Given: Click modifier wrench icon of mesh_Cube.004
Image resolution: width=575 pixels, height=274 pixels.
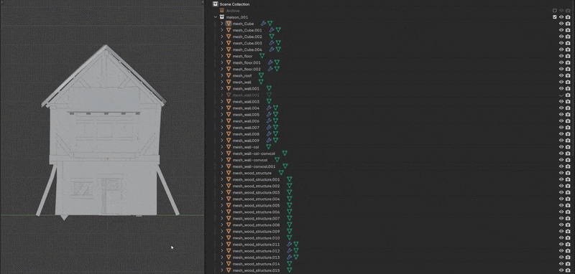Looking at the screenshot, I should tap(272, 49).
